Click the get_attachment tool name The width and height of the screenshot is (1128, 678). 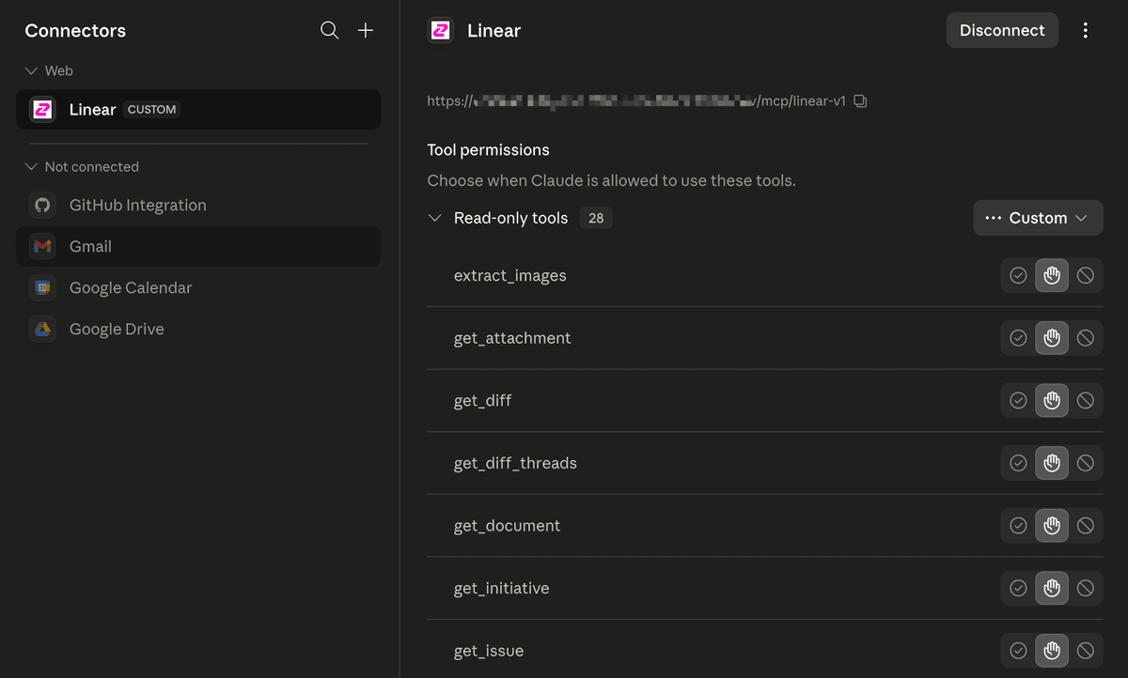pos(512,338)
